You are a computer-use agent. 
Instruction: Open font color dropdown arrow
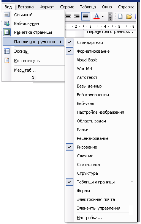103,16
